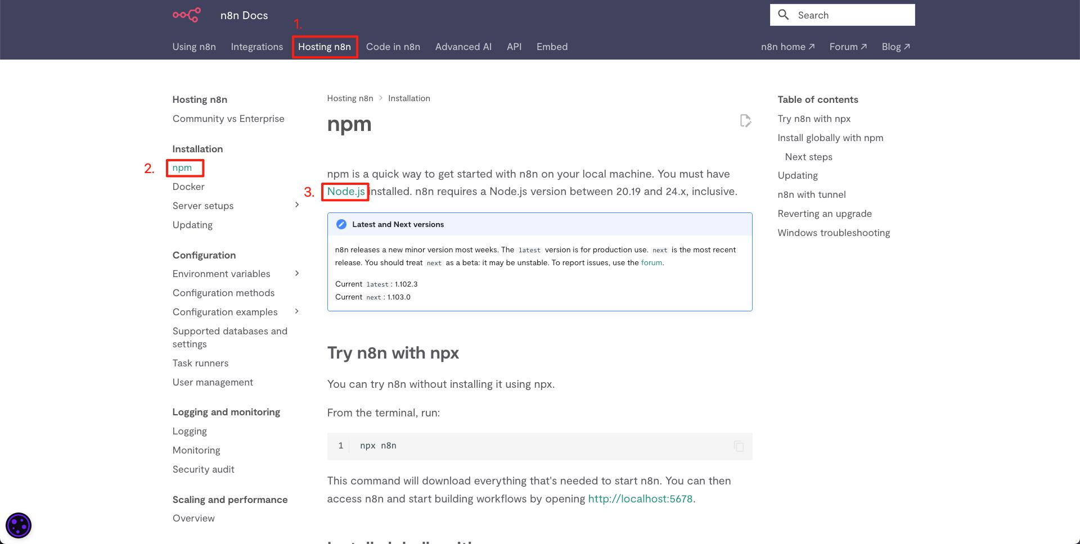The height and width of the screenshot is (544, 1080).
Task: Open the Blog external link
Action: coord(895,47)
